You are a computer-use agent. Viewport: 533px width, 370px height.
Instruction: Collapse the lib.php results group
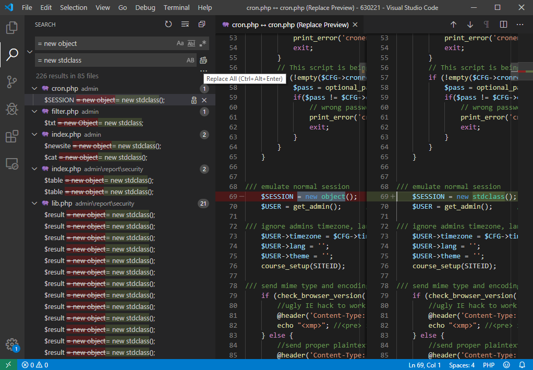(35, 204)
